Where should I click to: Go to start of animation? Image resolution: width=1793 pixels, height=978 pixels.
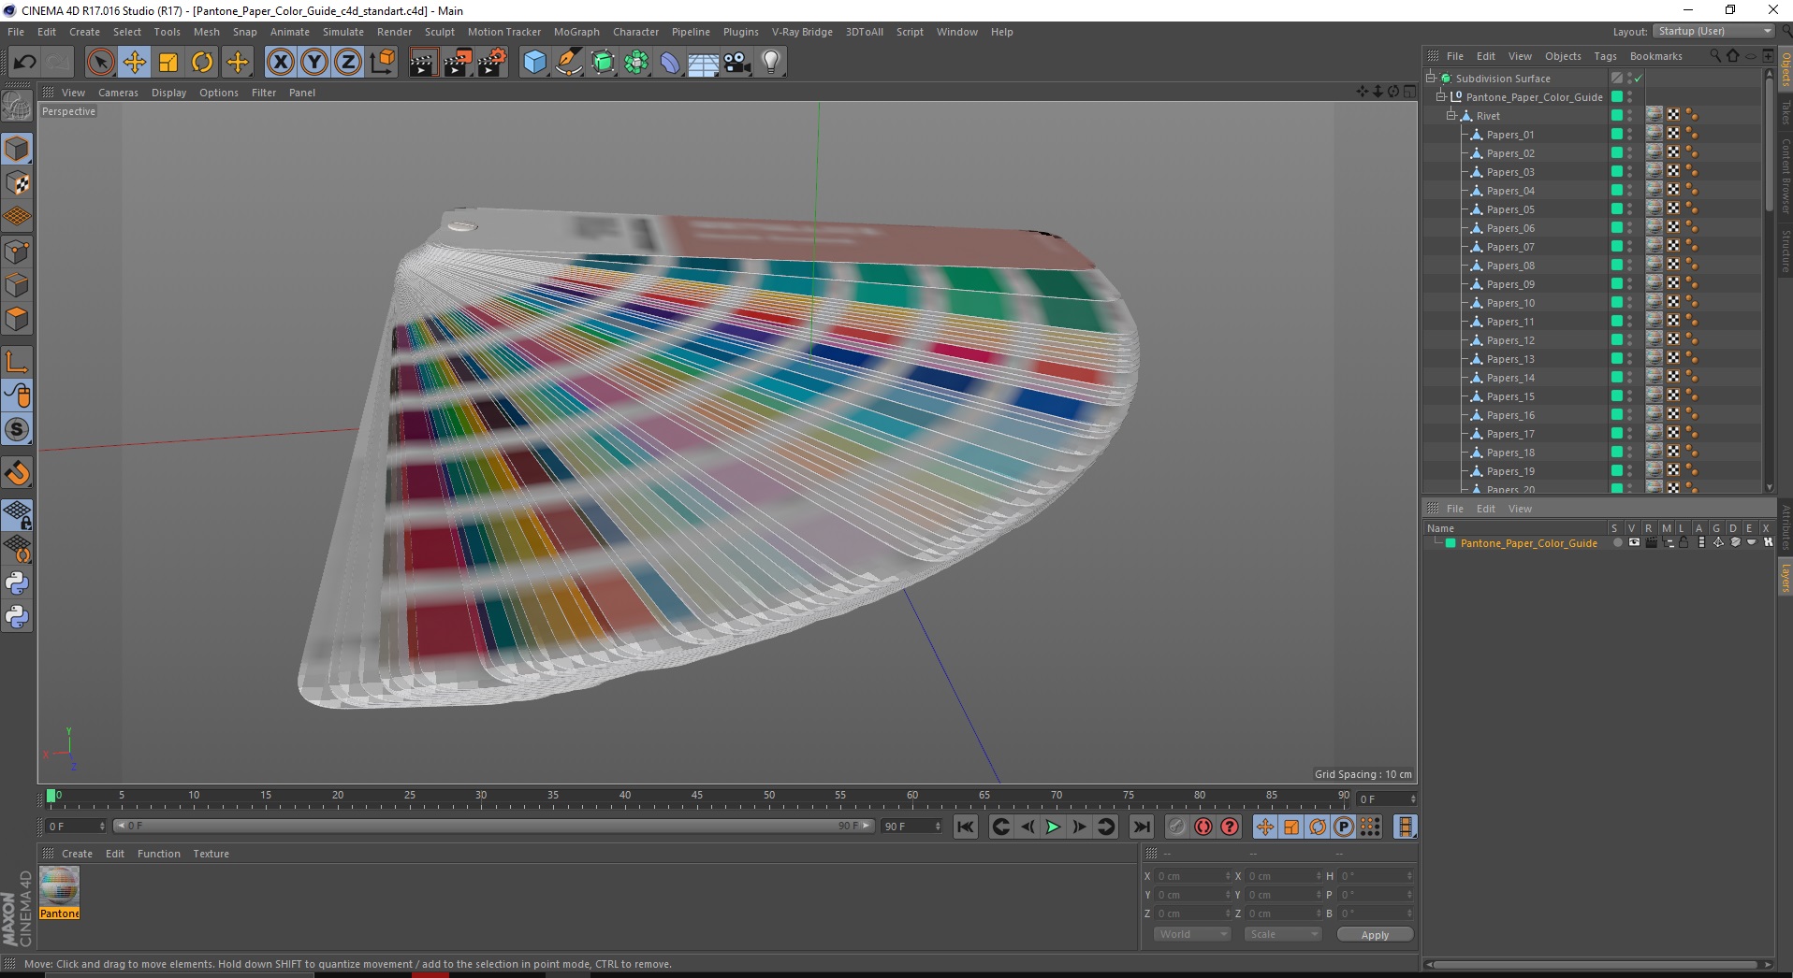pos(966,827)
